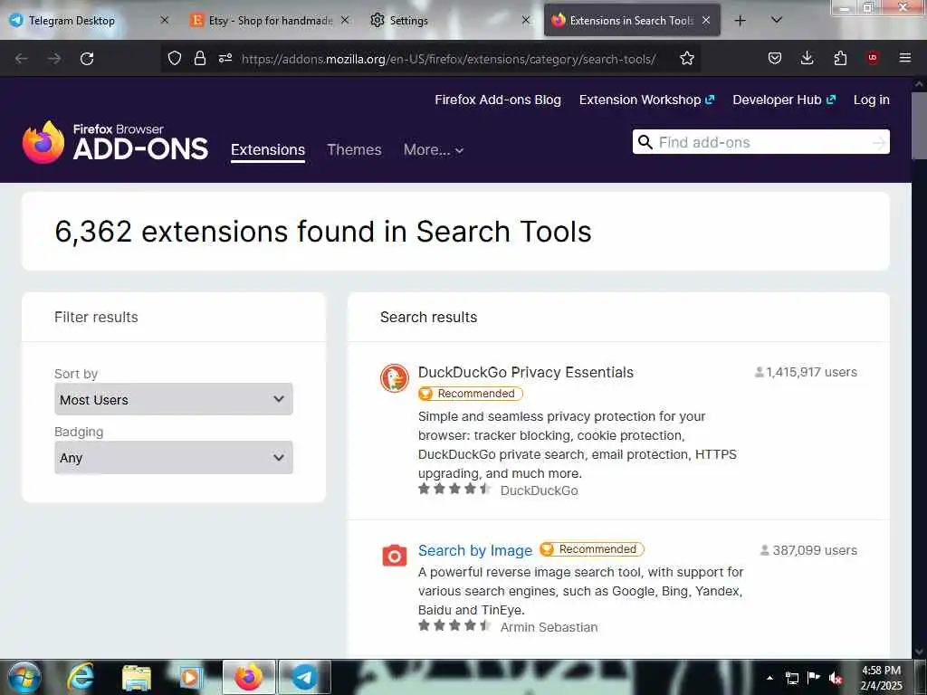Open the Themes section
Image resolution: width=927 pixels, height=695 pixels.
click(x=354, y=150)
